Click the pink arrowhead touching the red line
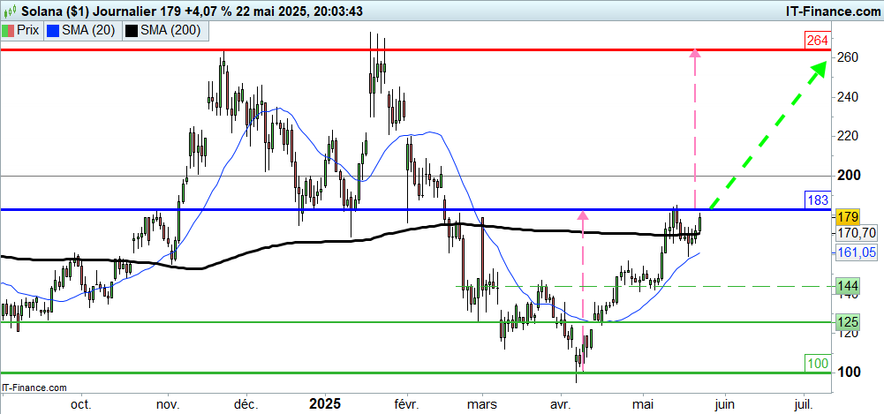The image size is (884, 414). [x=695, y=54]
